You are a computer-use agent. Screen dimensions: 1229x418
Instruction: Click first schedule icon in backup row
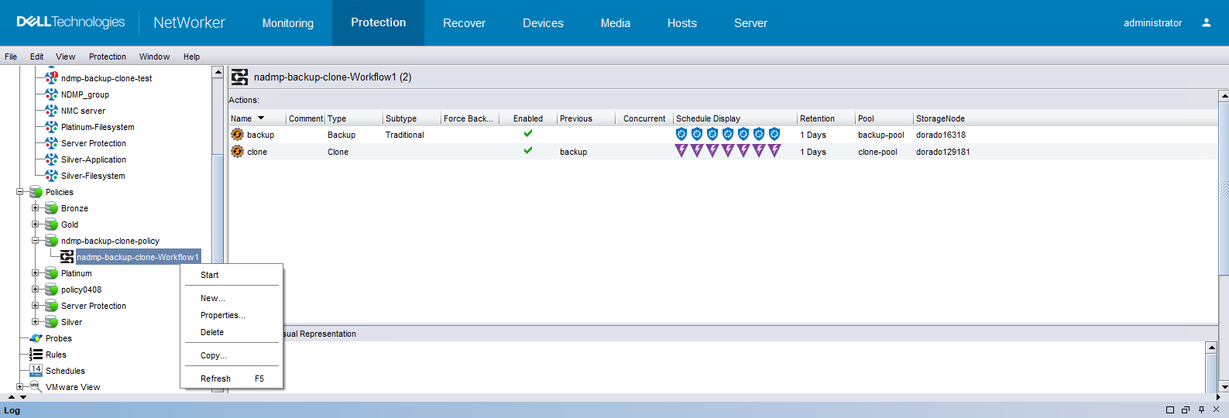point(681,134)
